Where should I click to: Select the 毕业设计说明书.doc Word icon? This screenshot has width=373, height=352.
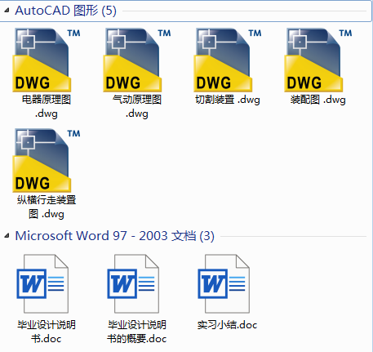coord(42,283)
